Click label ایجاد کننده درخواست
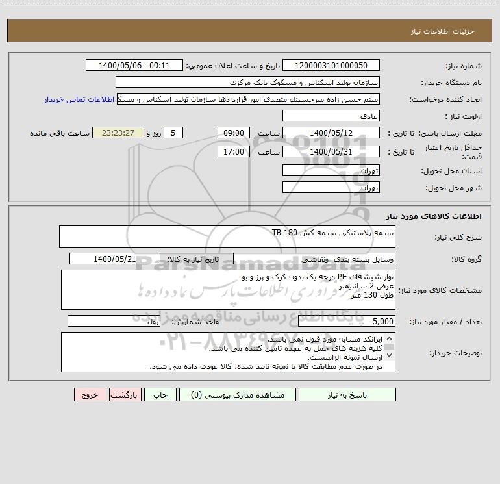The image size is (500, 484). 445,99
